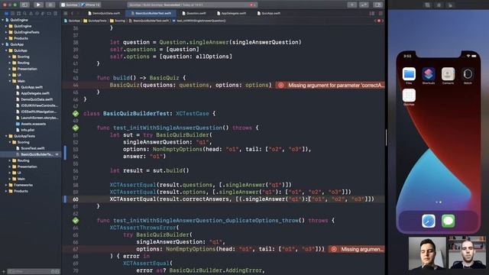The width and height of the screenshot is (489, 275).
Task: Switch to Question.swift tab
Action: tap(194, 14)
